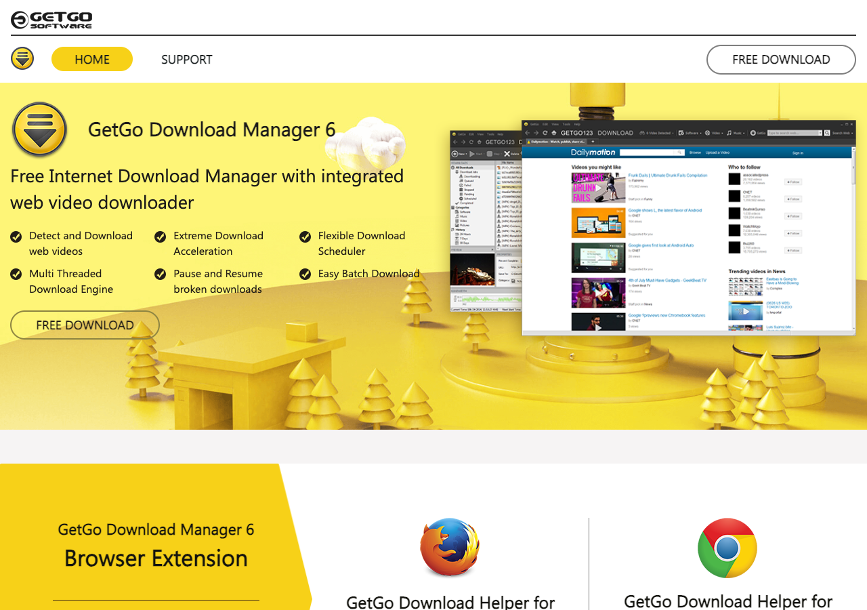The width and height of the screenshot is (867, 610).
Task: Click the Start download arrow icon
Action: pos(471,154)
